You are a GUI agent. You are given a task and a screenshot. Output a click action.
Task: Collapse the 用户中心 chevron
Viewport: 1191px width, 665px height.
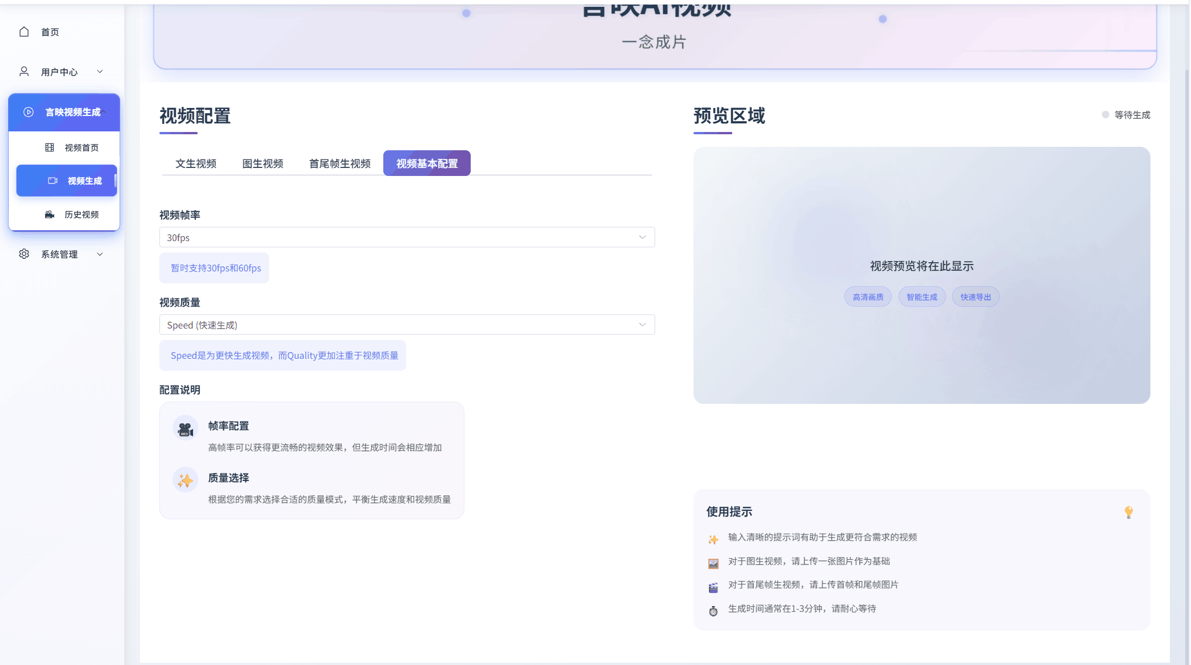[101, 71]
